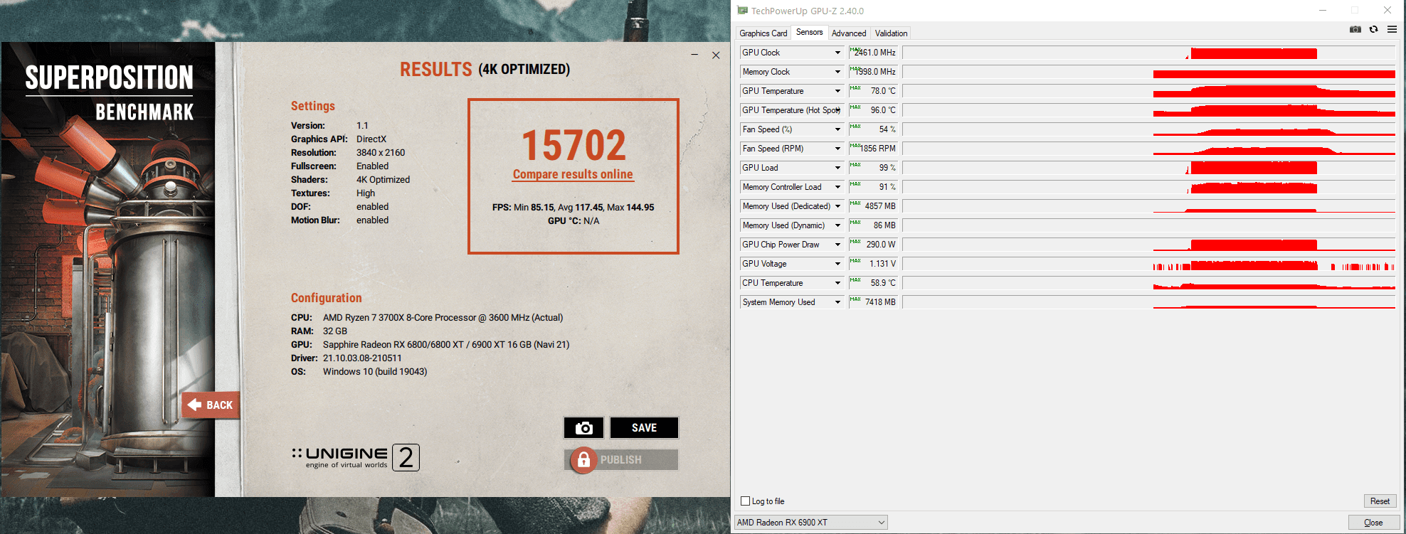
Task: Click the PUBLISH button
Action: coord(621,460)
